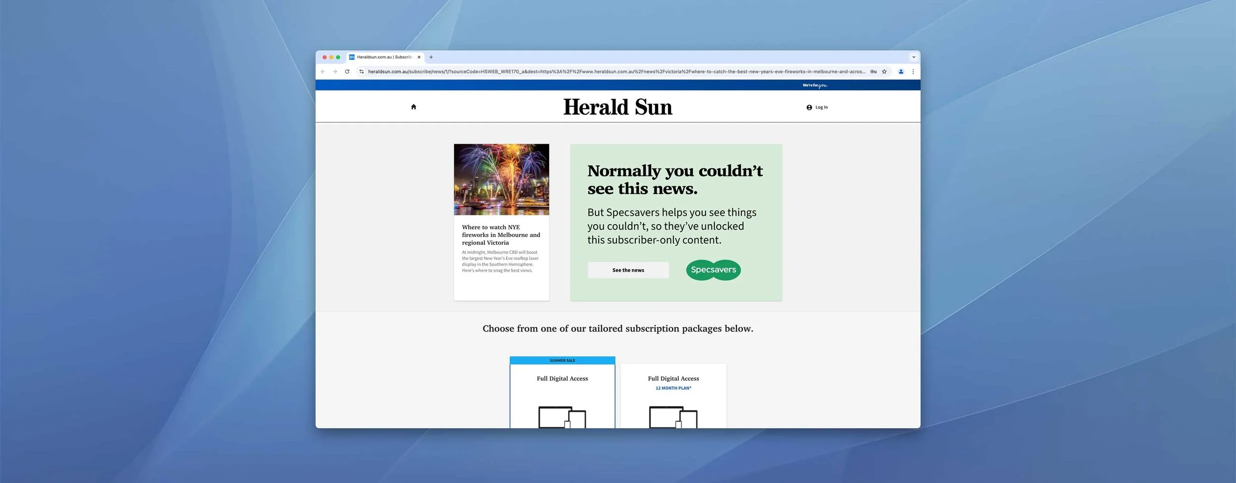Screen dimensions: 1236x483
Task: Open the Chrome three-dot menu
Action: coord(913,72)
